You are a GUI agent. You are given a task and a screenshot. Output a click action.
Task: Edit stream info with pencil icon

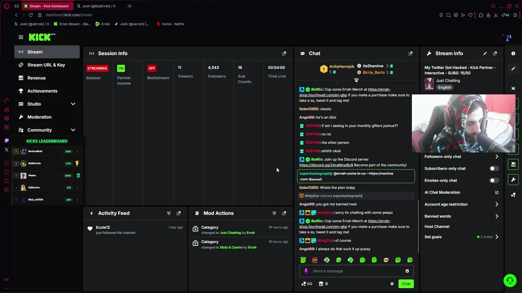485,53
